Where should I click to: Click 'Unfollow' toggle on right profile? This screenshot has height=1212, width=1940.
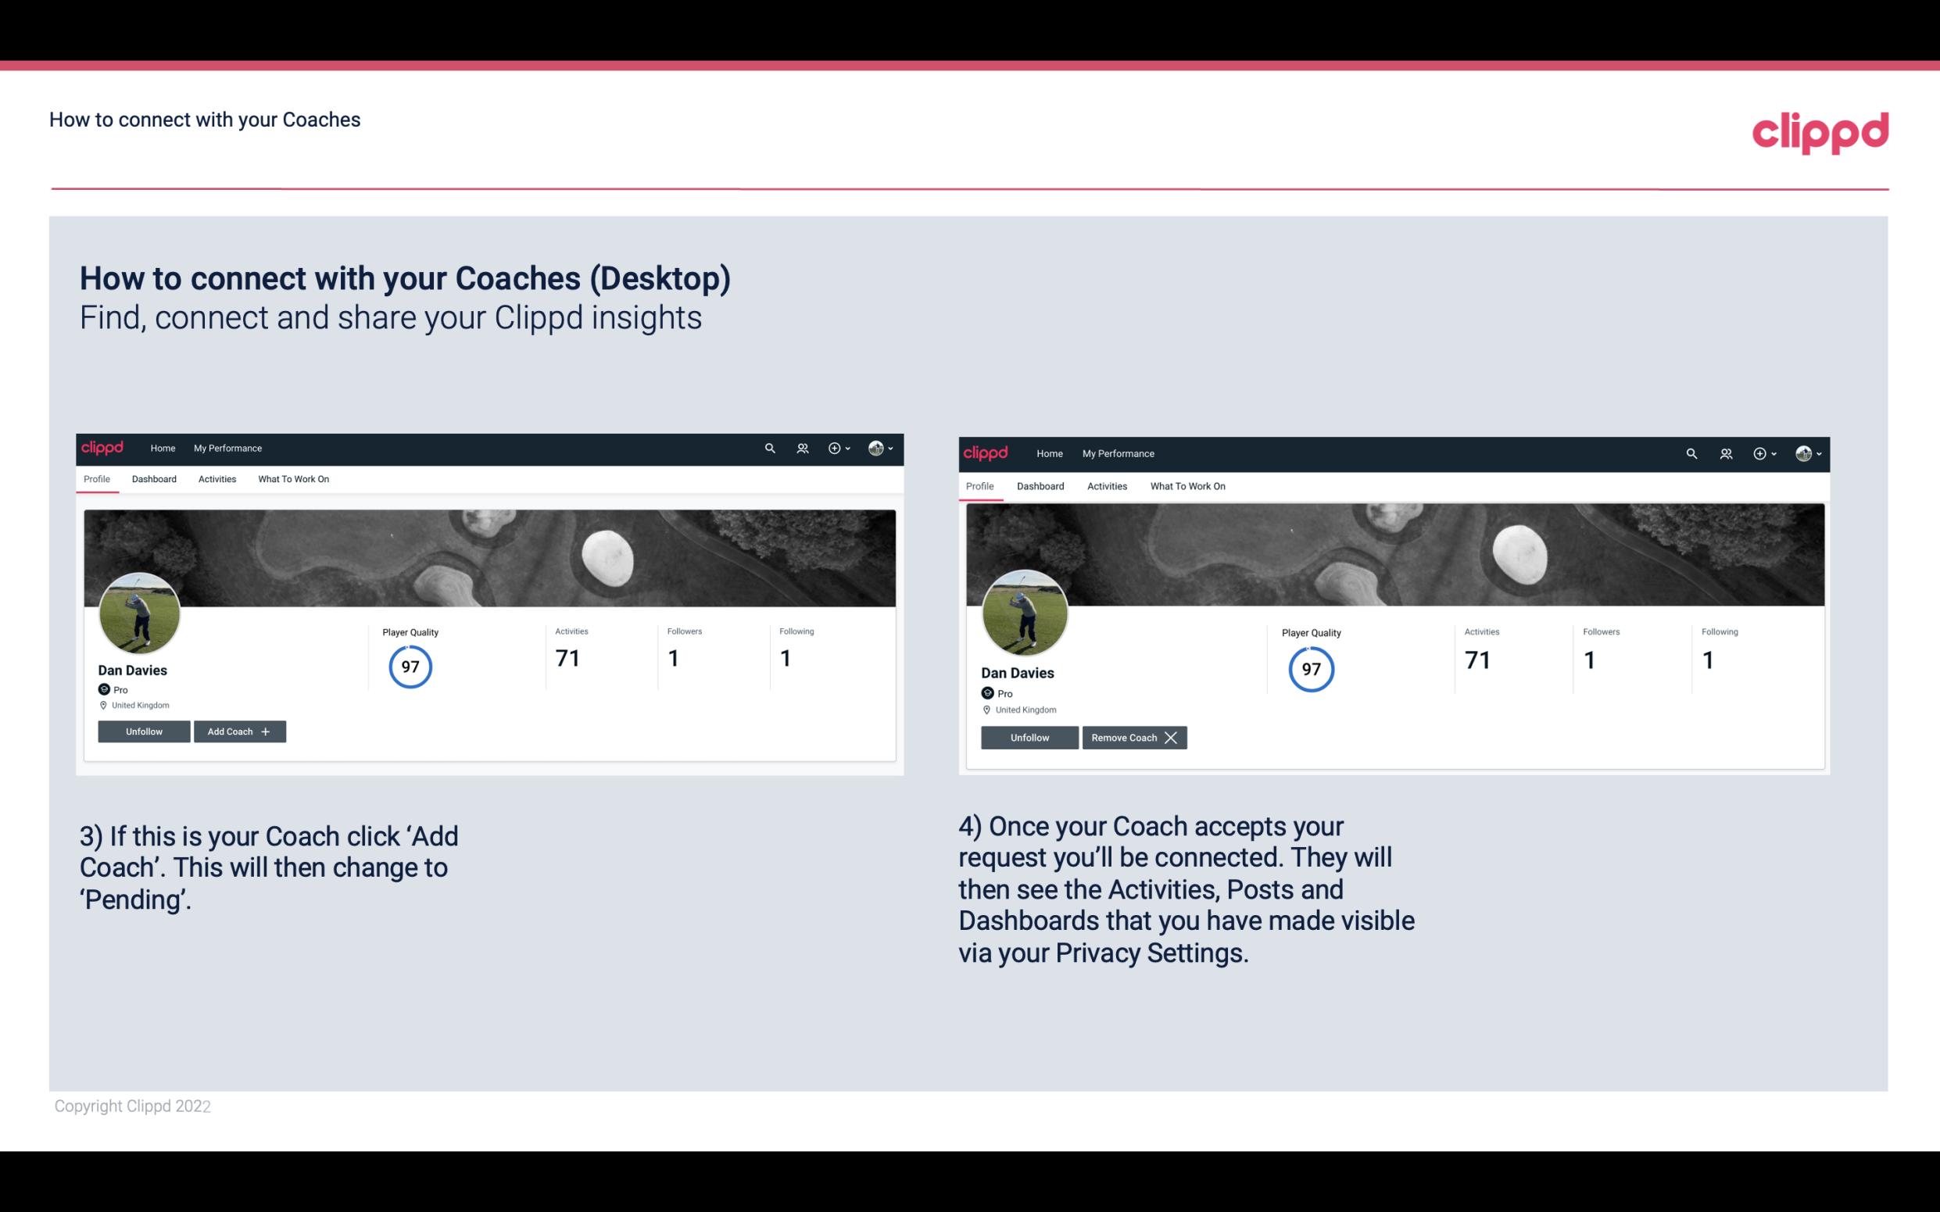click(x=1029, y=736)
